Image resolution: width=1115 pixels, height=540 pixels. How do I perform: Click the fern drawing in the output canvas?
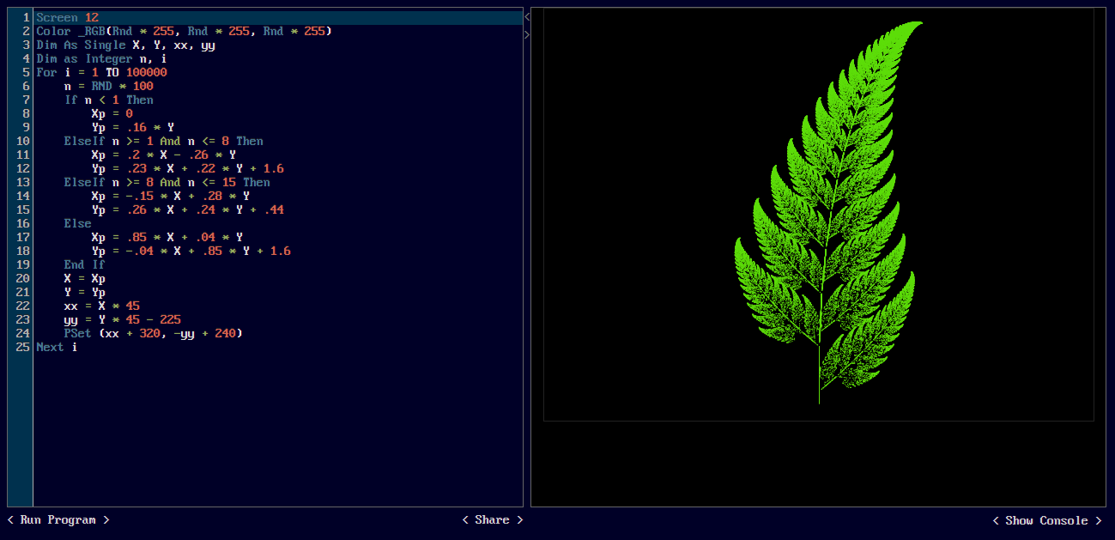click(827, 211)
